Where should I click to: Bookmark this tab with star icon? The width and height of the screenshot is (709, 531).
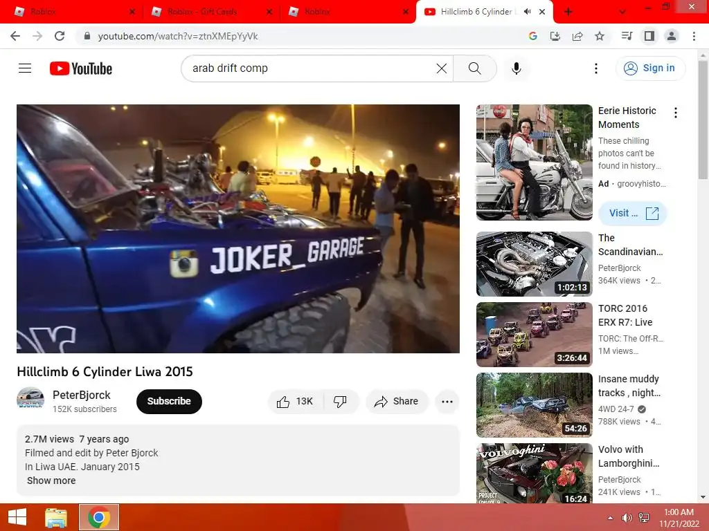[x=599, y=36]
